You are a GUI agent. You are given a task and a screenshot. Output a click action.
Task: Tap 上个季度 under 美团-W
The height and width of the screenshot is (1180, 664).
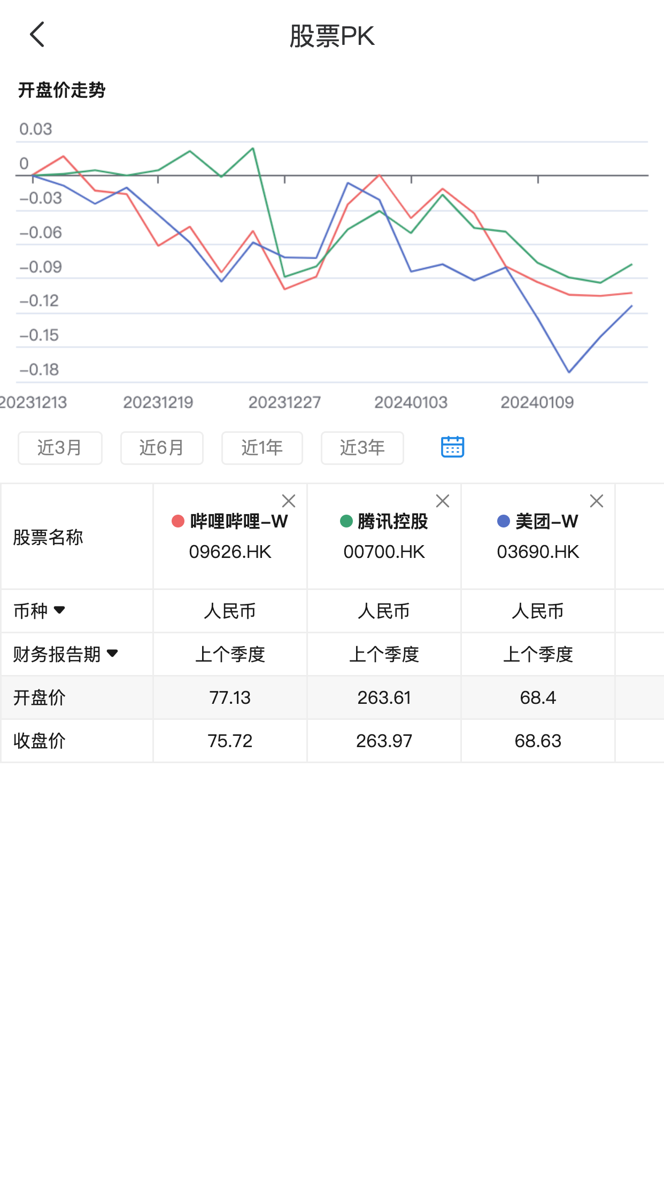(x=538, y=654)
